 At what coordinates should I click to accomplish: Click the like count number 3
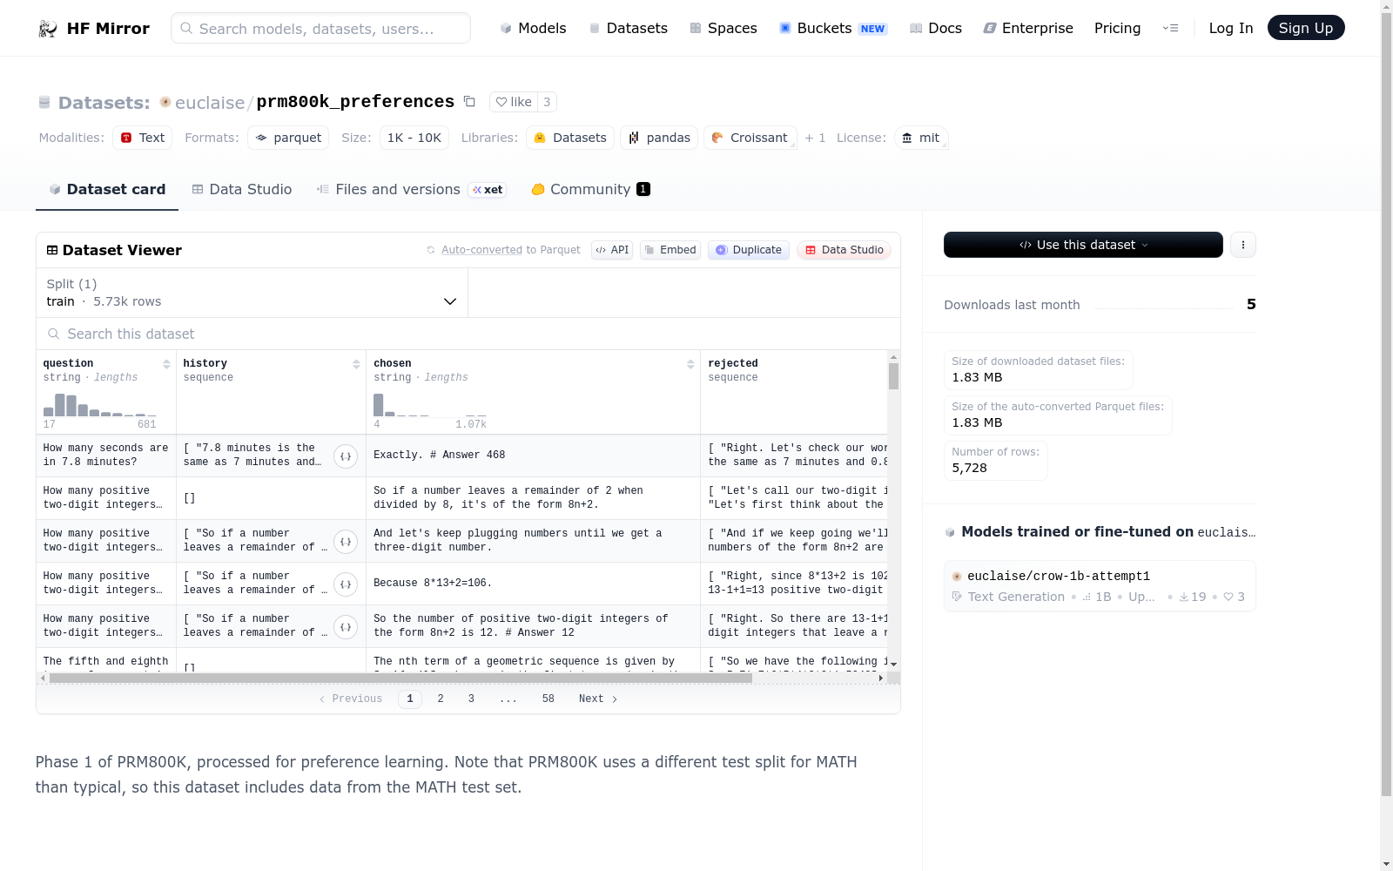[x=547, y=102]
